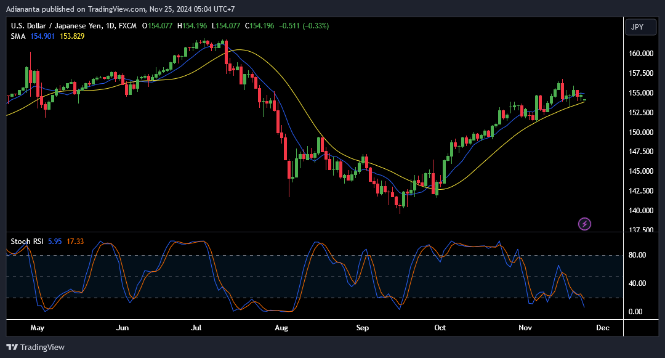The width and height of the screenshot is (665, 358).
Task: Click the Nov label on time axis
Action: point(525,328)
